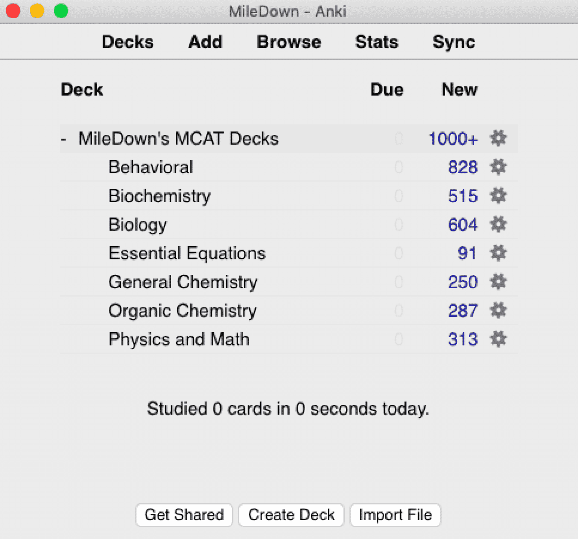Click the 828 new count for Behavioral
This screenshot has height=539, width=578.
[x=463, y=167]
